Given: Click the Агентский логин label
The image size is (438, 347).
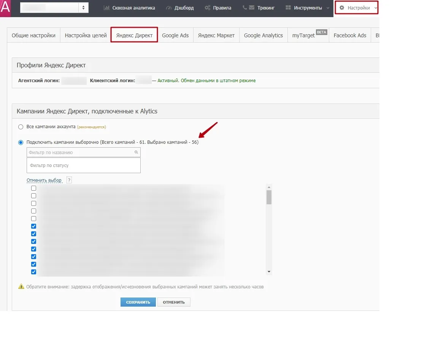Looking at the screenshot, I should point(39,81).
